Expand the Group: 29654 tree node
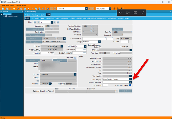The image size is (172, 119). [x=4, y=16]
